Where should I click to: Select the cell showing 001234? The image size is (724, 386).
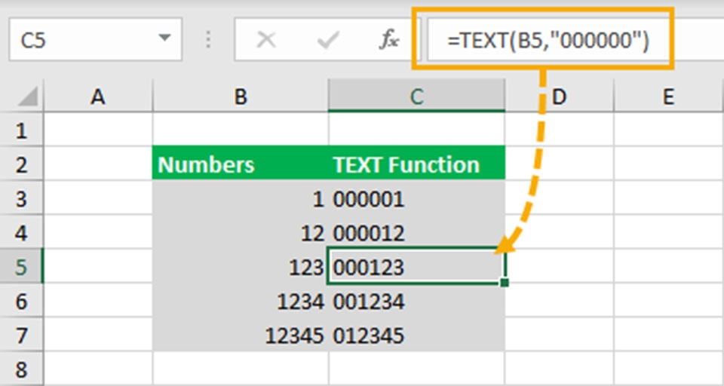(416, 301)
